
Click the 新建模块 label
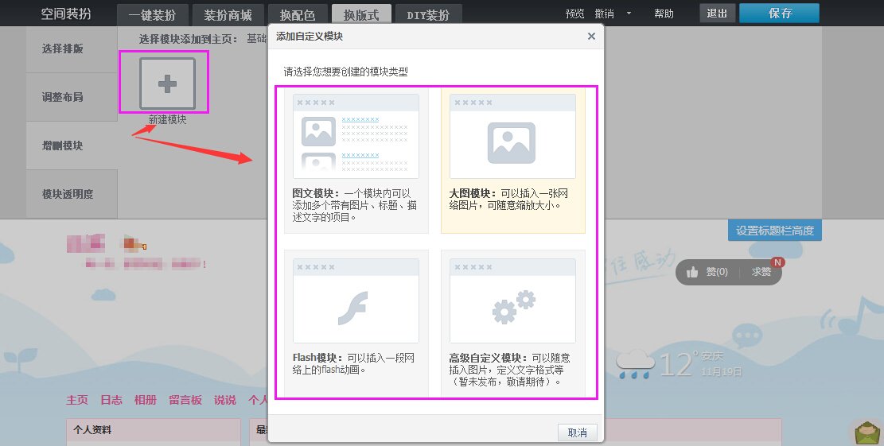pos(167,119)
